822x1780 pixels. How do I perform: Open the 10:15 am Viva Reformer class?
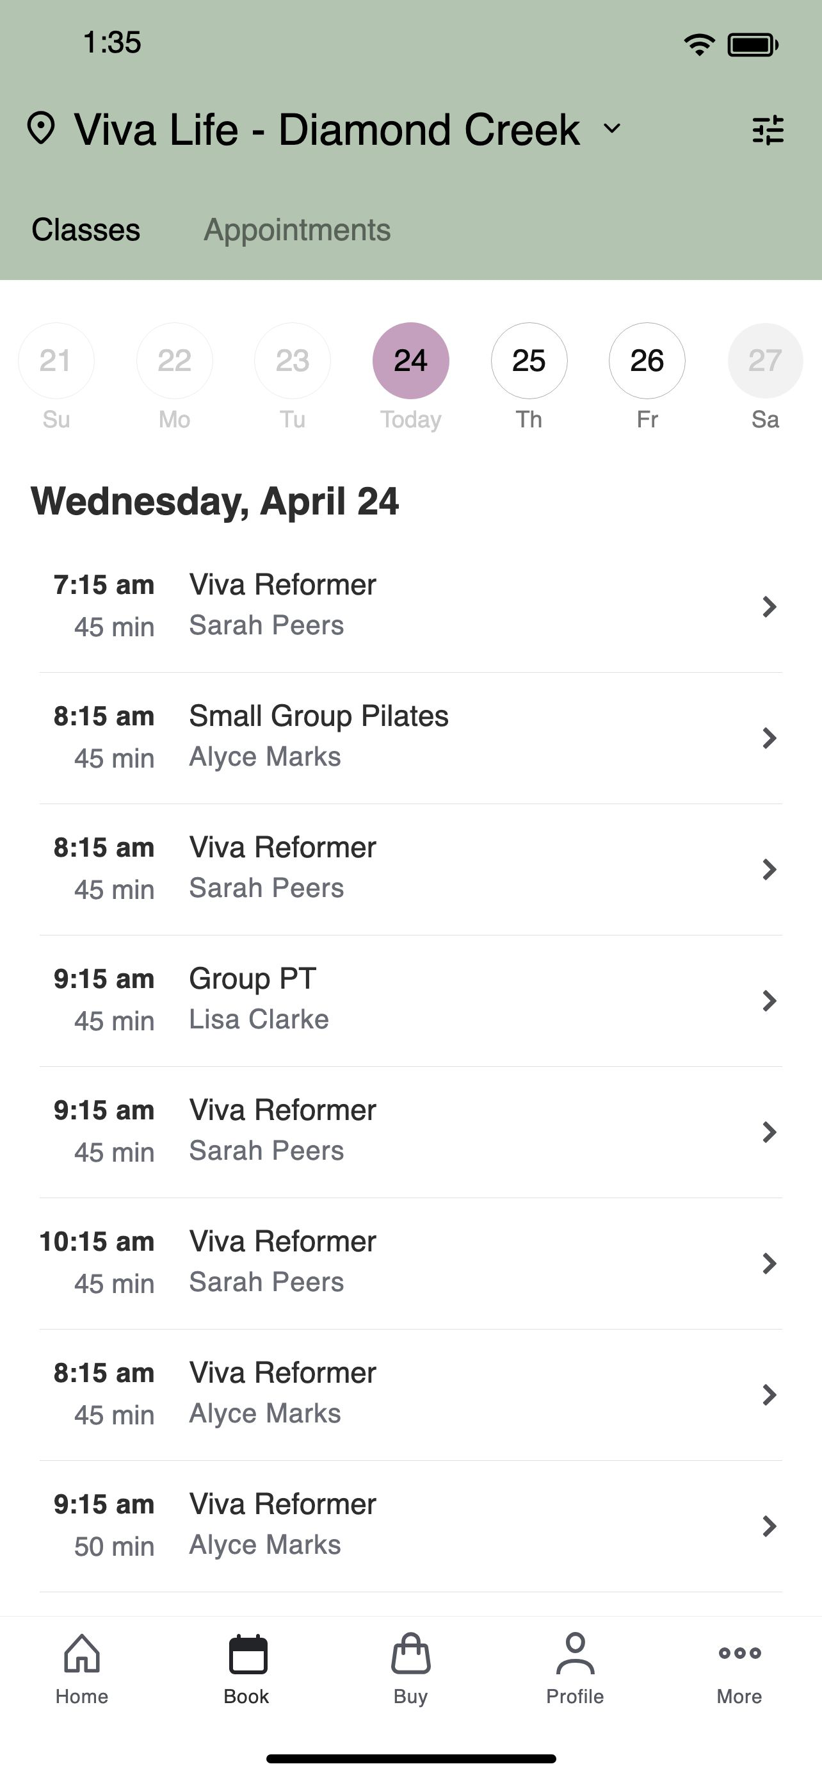click(410, 1263)
